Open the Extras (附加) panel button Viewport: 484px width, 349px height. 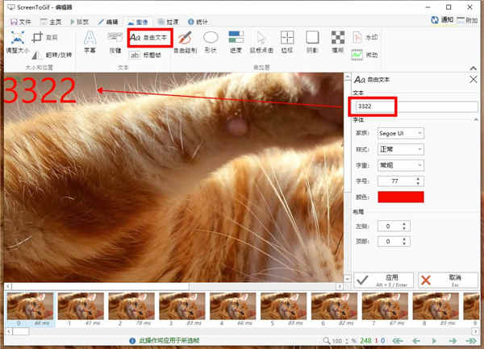[467, 20]
